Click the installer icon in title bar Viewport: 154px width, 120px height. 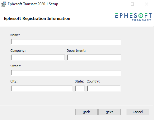[x=4, y=4]
